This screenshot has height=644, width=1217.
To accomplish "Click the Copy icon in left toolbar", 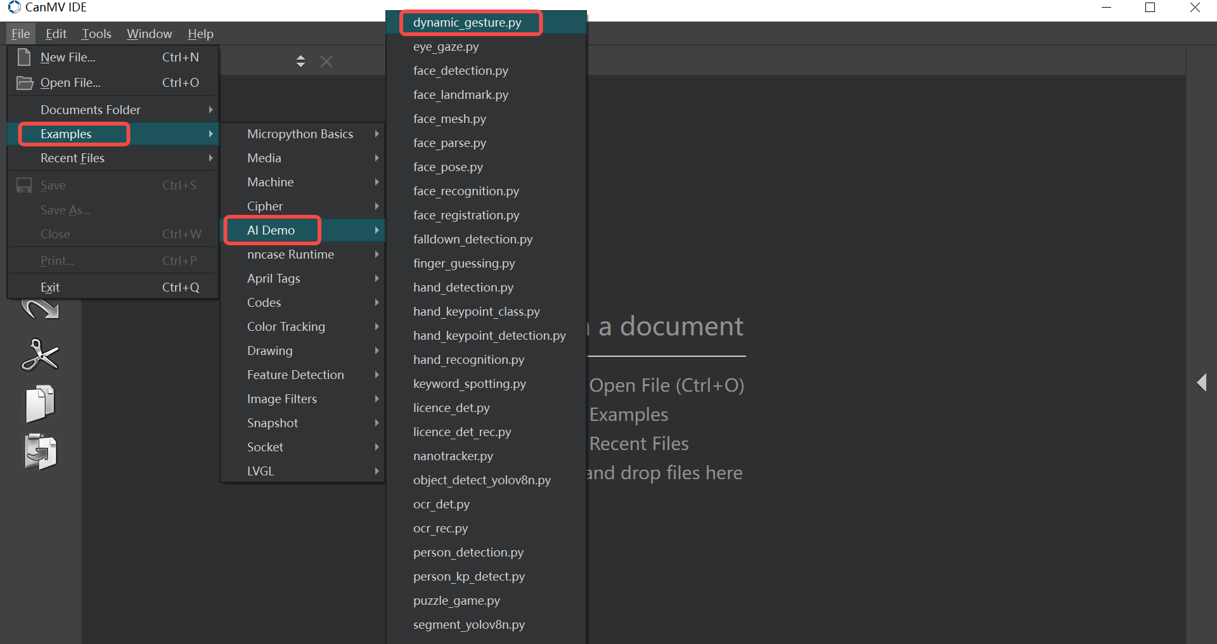I will pos(40,403).
